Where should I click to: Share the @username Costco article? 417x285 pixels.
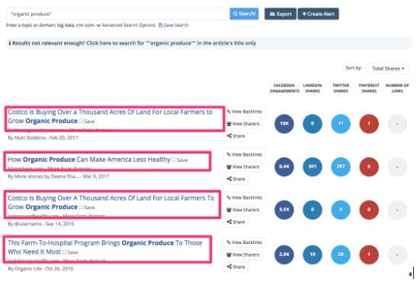(x=236, y=222)
